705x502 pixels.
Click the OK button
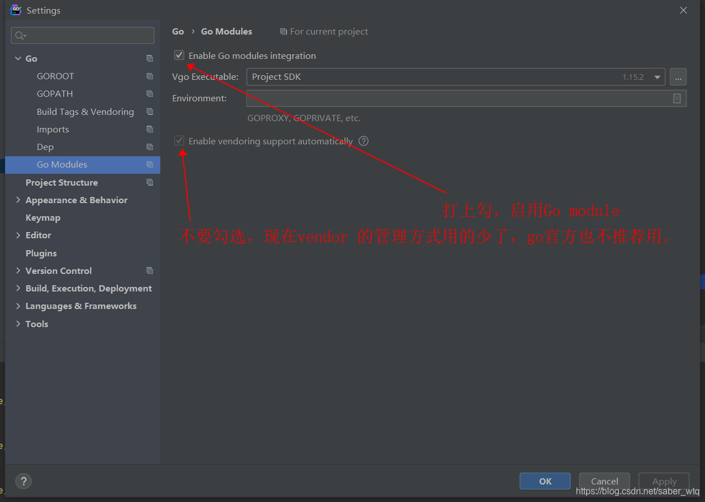545,481
